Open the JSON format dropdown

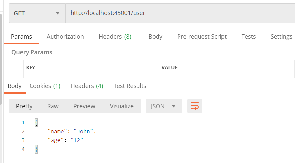point(164,106)
